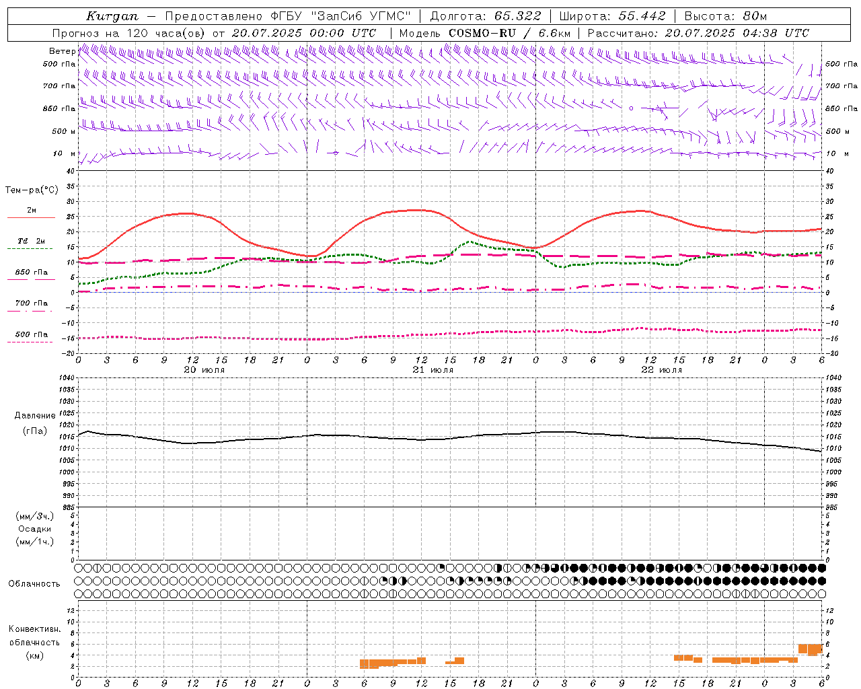Click left-side '10 м' wind level label
This screenshot has height=689, width=861.
(x=65, y=153)
